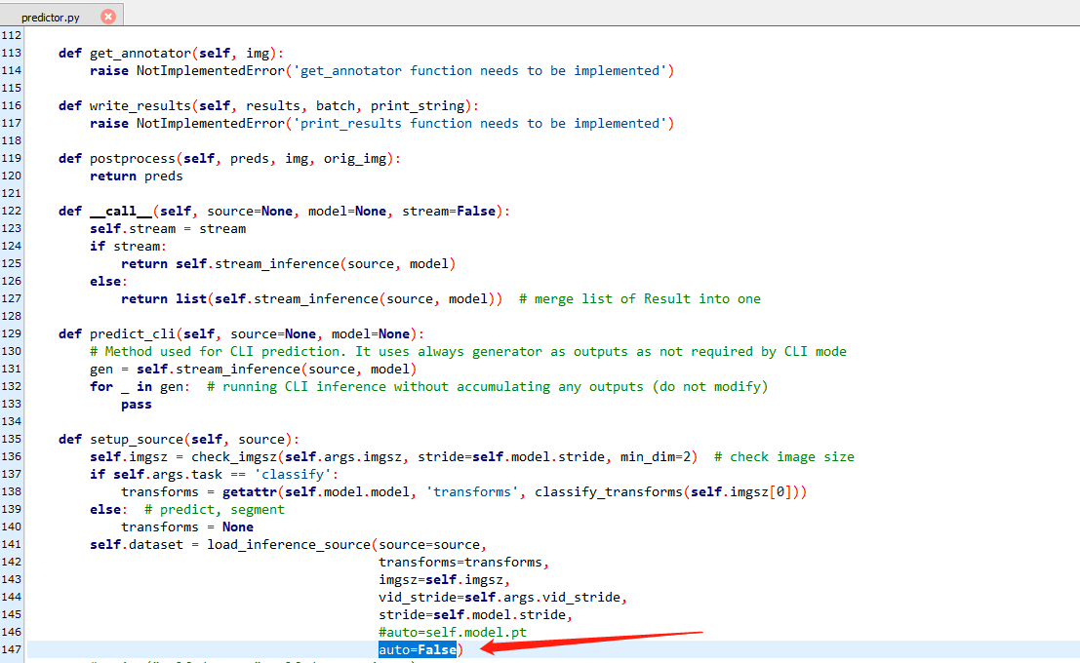Click the pass statement on line 133
This screenshot has height=663, width=1080.
(137, 404)
